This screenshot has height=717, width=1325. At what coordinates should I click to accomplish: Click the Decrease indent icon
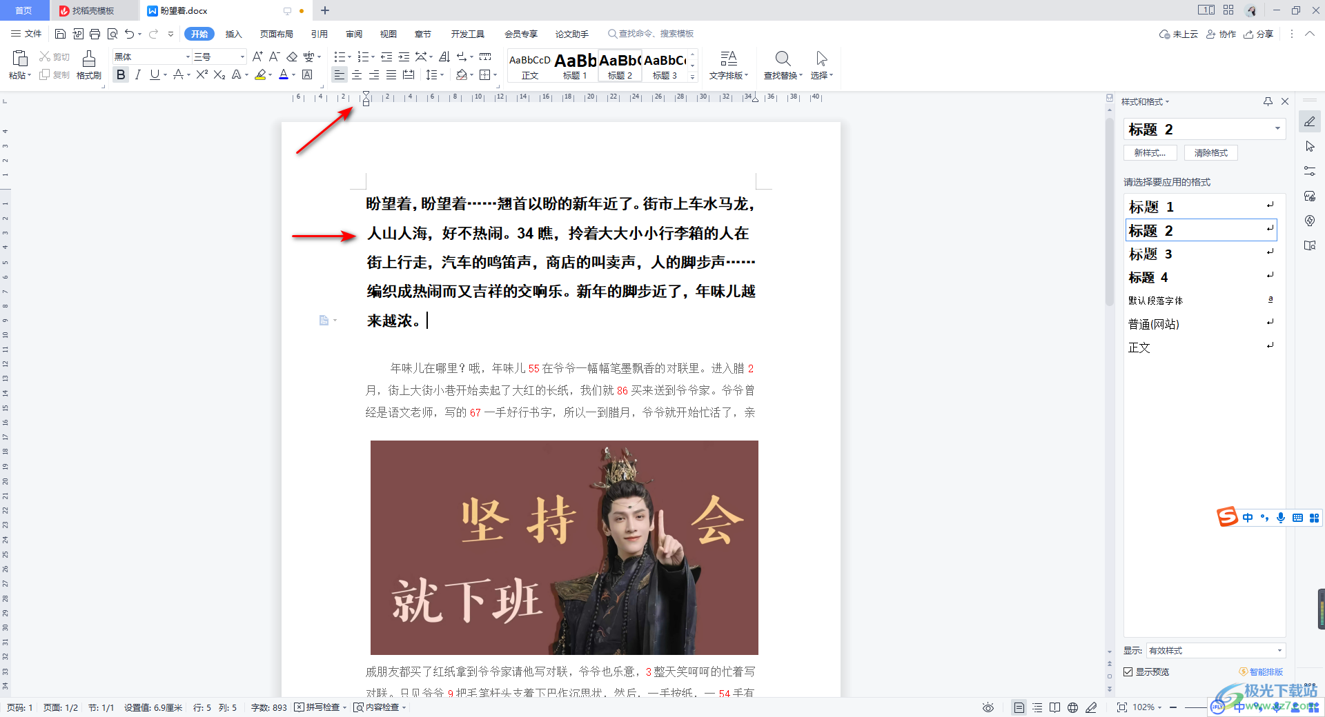tap(386, 57)
